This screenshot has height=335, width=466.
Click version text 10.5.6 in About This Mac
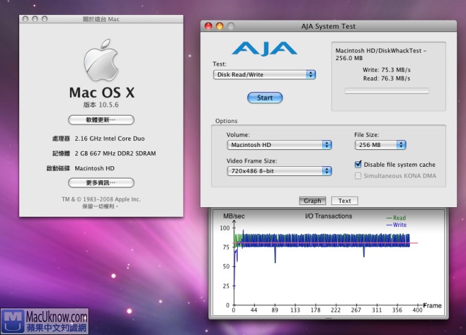(101, 105)
